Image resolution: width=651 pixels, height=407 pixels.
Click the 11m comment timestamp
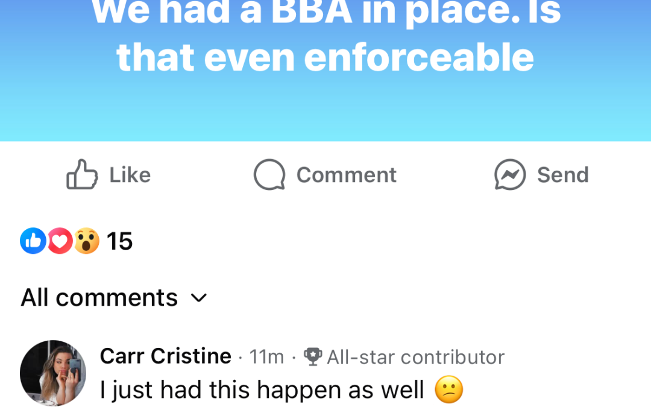(x=266, y=357)
